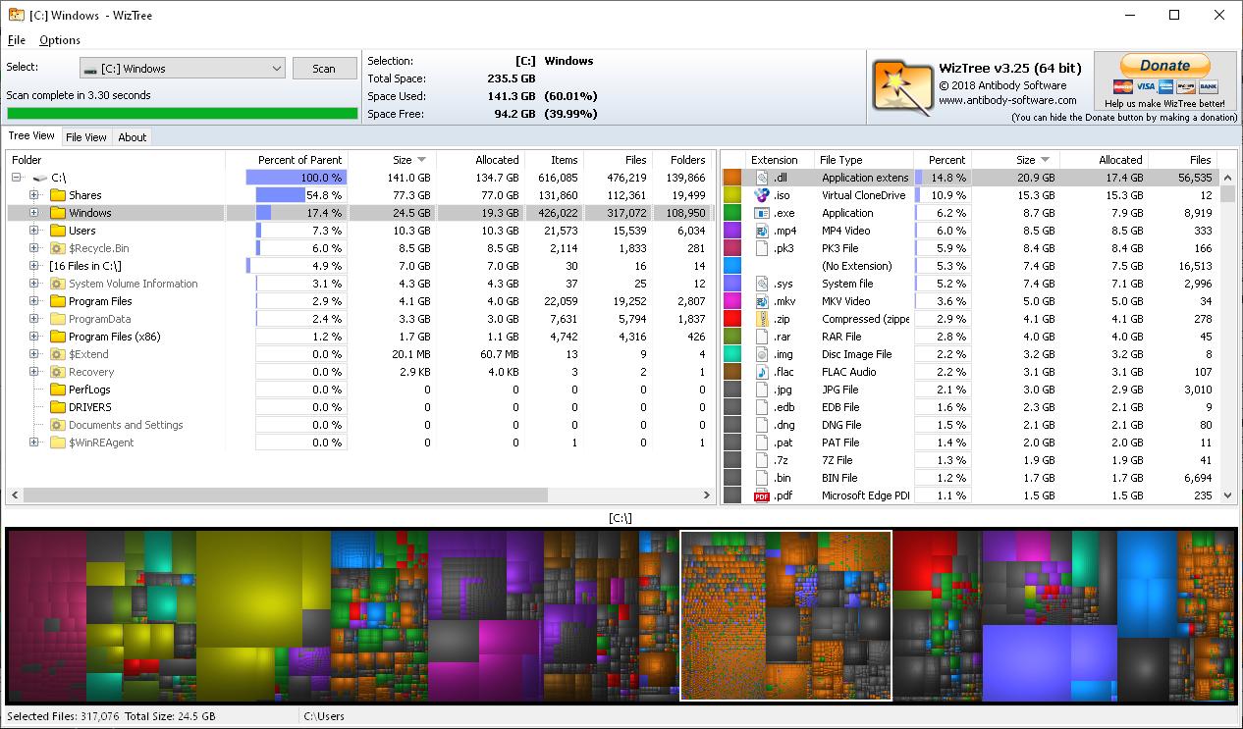This screenshot has width=1243, height=729.
Task: Click the .flac audio file icon
Action: [x=761, y=372]
